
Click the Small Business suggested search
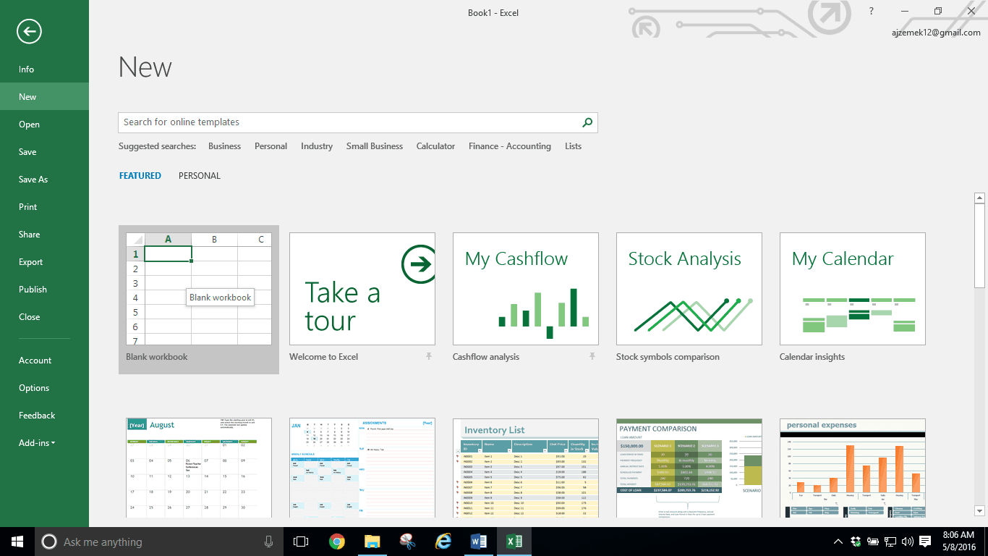pos(375,146)
